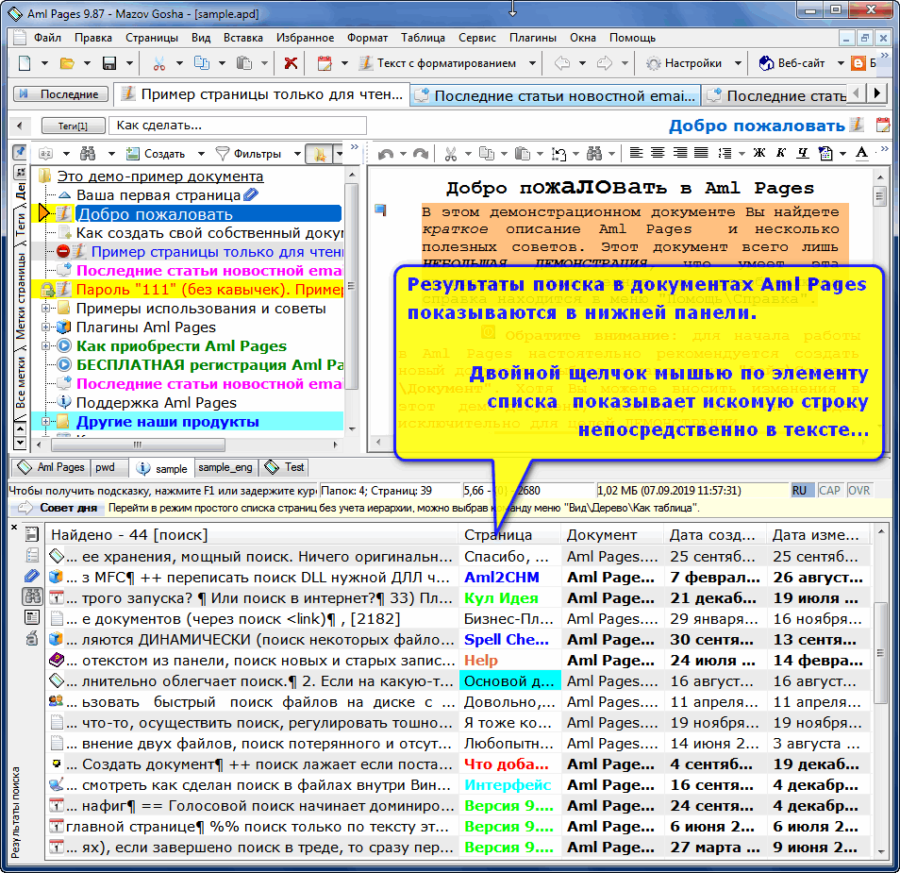The image size is (900, 873).
Task: Click the Создать button above the tree
Action: pyautogui.click(x=156, y=154)
